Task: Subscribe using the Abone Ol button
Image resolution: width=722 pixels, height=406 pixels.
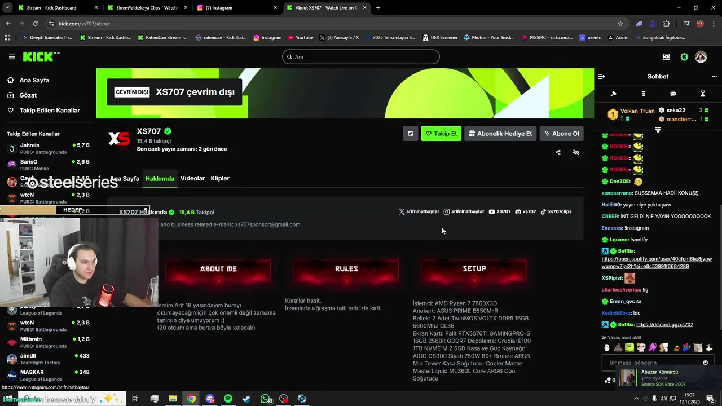Action: click(561, 134)
